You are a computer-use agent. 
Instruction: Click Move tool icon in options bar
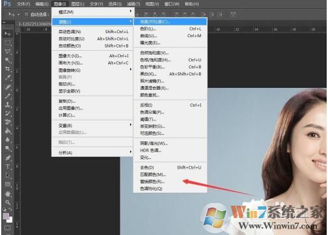point(11,14)
